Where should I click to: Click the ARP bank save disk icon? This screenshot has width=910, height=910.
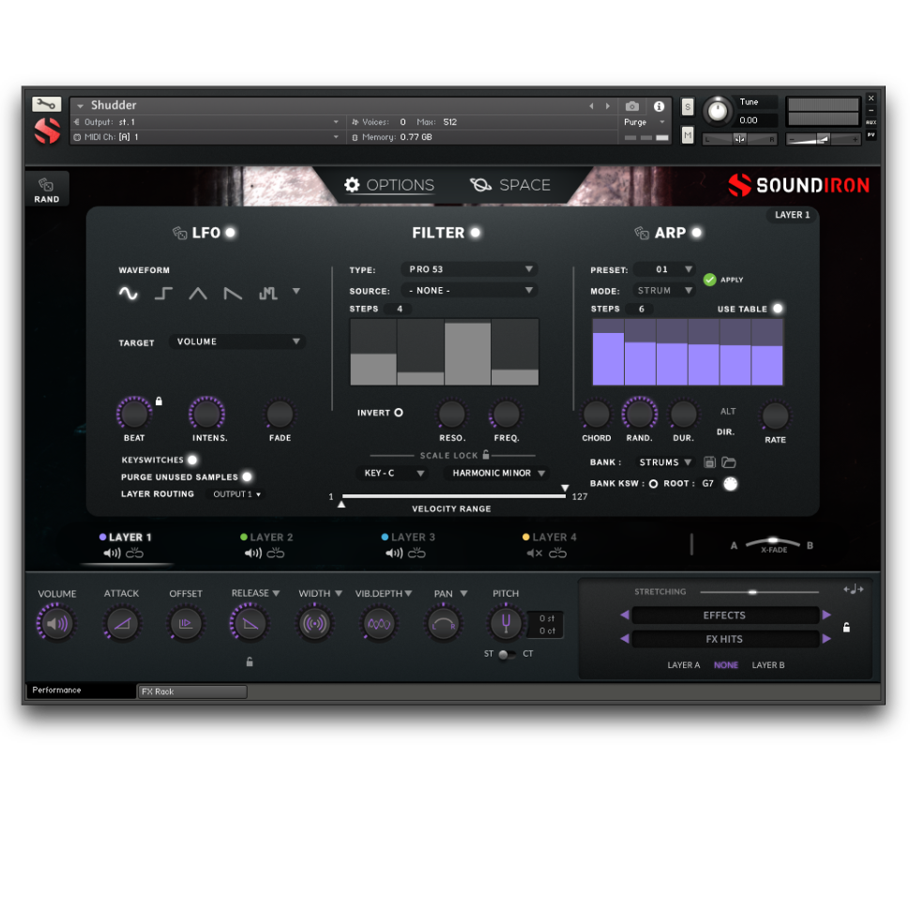click(710, 463)
